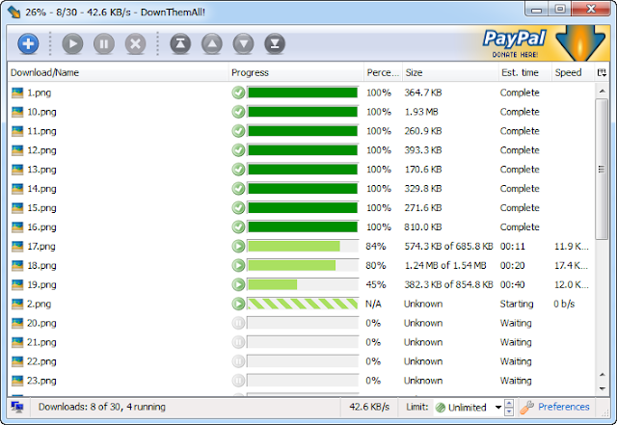Decrease speed limit with stepper down arrow
617x425 pixels.
click(x=509, y=412)
